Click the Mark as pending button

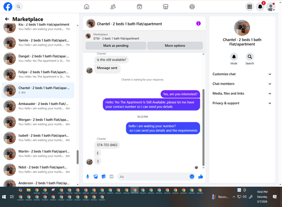point(116,46)
